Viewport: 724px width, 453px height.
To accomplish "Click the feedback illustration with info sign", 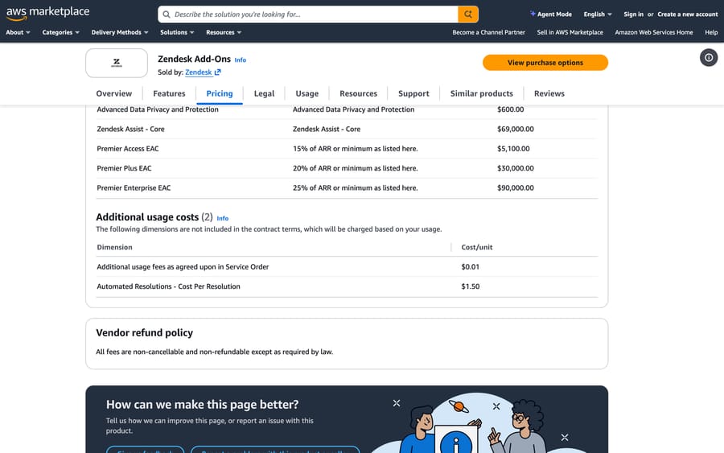I will [480, 422].
